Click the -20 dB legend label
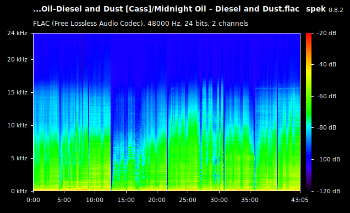The height and width of the screenshot is (213, 350). 326,33
